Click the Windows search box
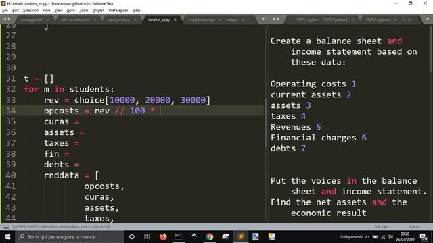Screen dimensions: 433x243 coord(70,237)
